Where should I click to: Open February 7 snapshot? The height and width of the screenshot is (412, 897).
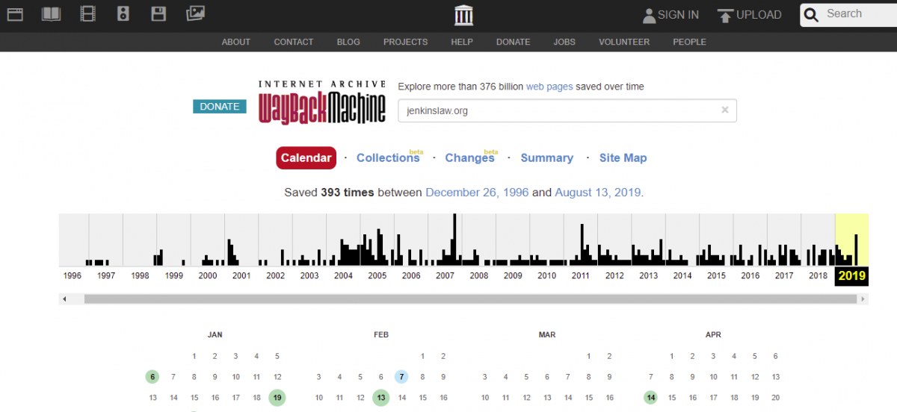point(401,377)
